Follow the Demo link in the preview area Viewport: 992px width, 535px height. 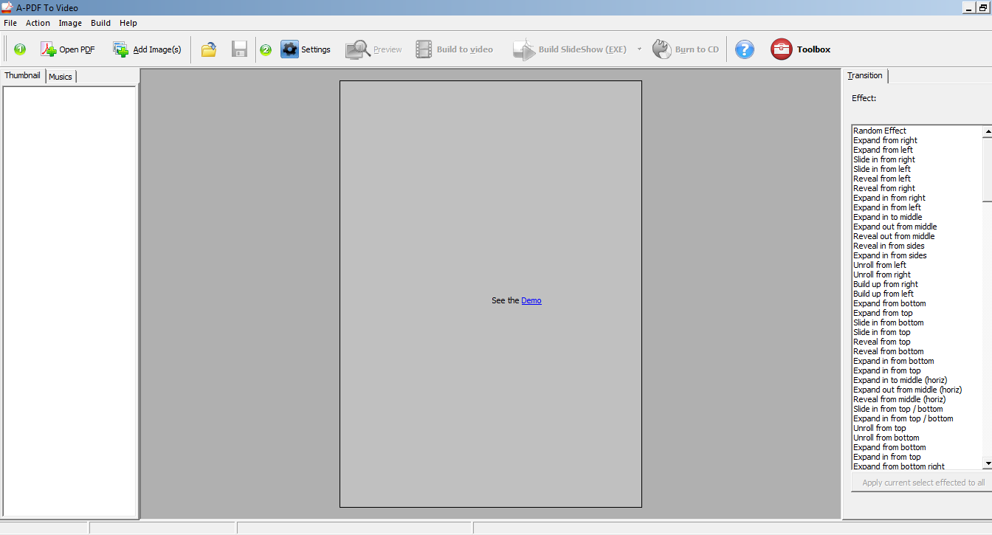click(x=531, y=300)
